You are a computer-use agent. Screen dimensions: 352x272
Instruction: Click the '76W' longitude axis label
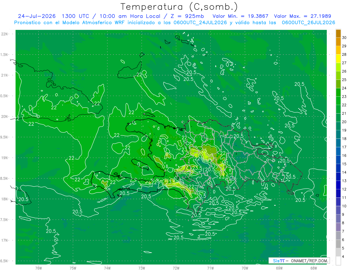click(x=38, y=268)
